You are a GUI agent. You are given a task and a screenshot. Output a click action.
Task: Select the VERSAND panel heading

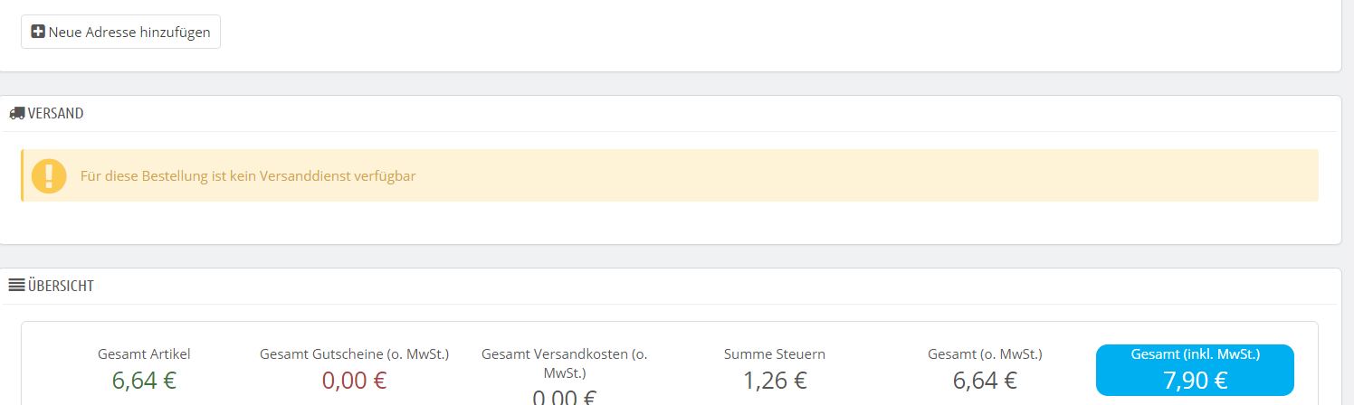pyautogui.click(x=56, y=114)
